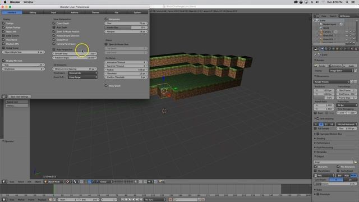Enable the Large Cursors checkbox
Screen dimensions: 359x202
click(x=3, y=36)
